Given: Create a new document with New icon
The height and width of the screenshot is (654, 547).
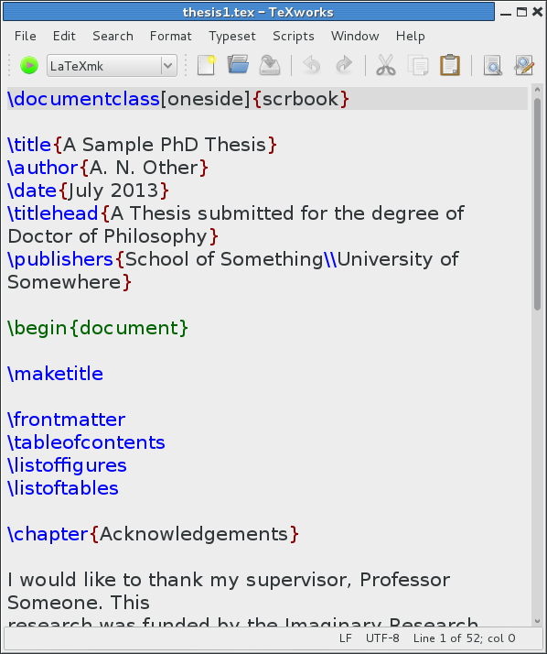Looking at the screenshot, I should [206, 65].
